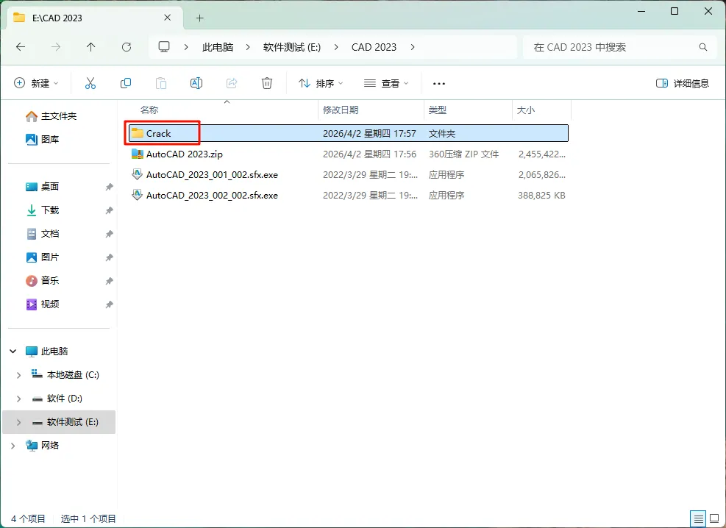Click the Cut scissors icon
The image size is (726, 528).
click(x=90, y=83)
